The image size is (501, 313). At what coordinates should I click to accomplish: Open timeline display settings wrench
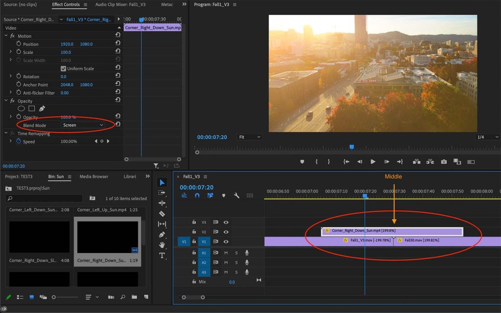pos(236,196)
